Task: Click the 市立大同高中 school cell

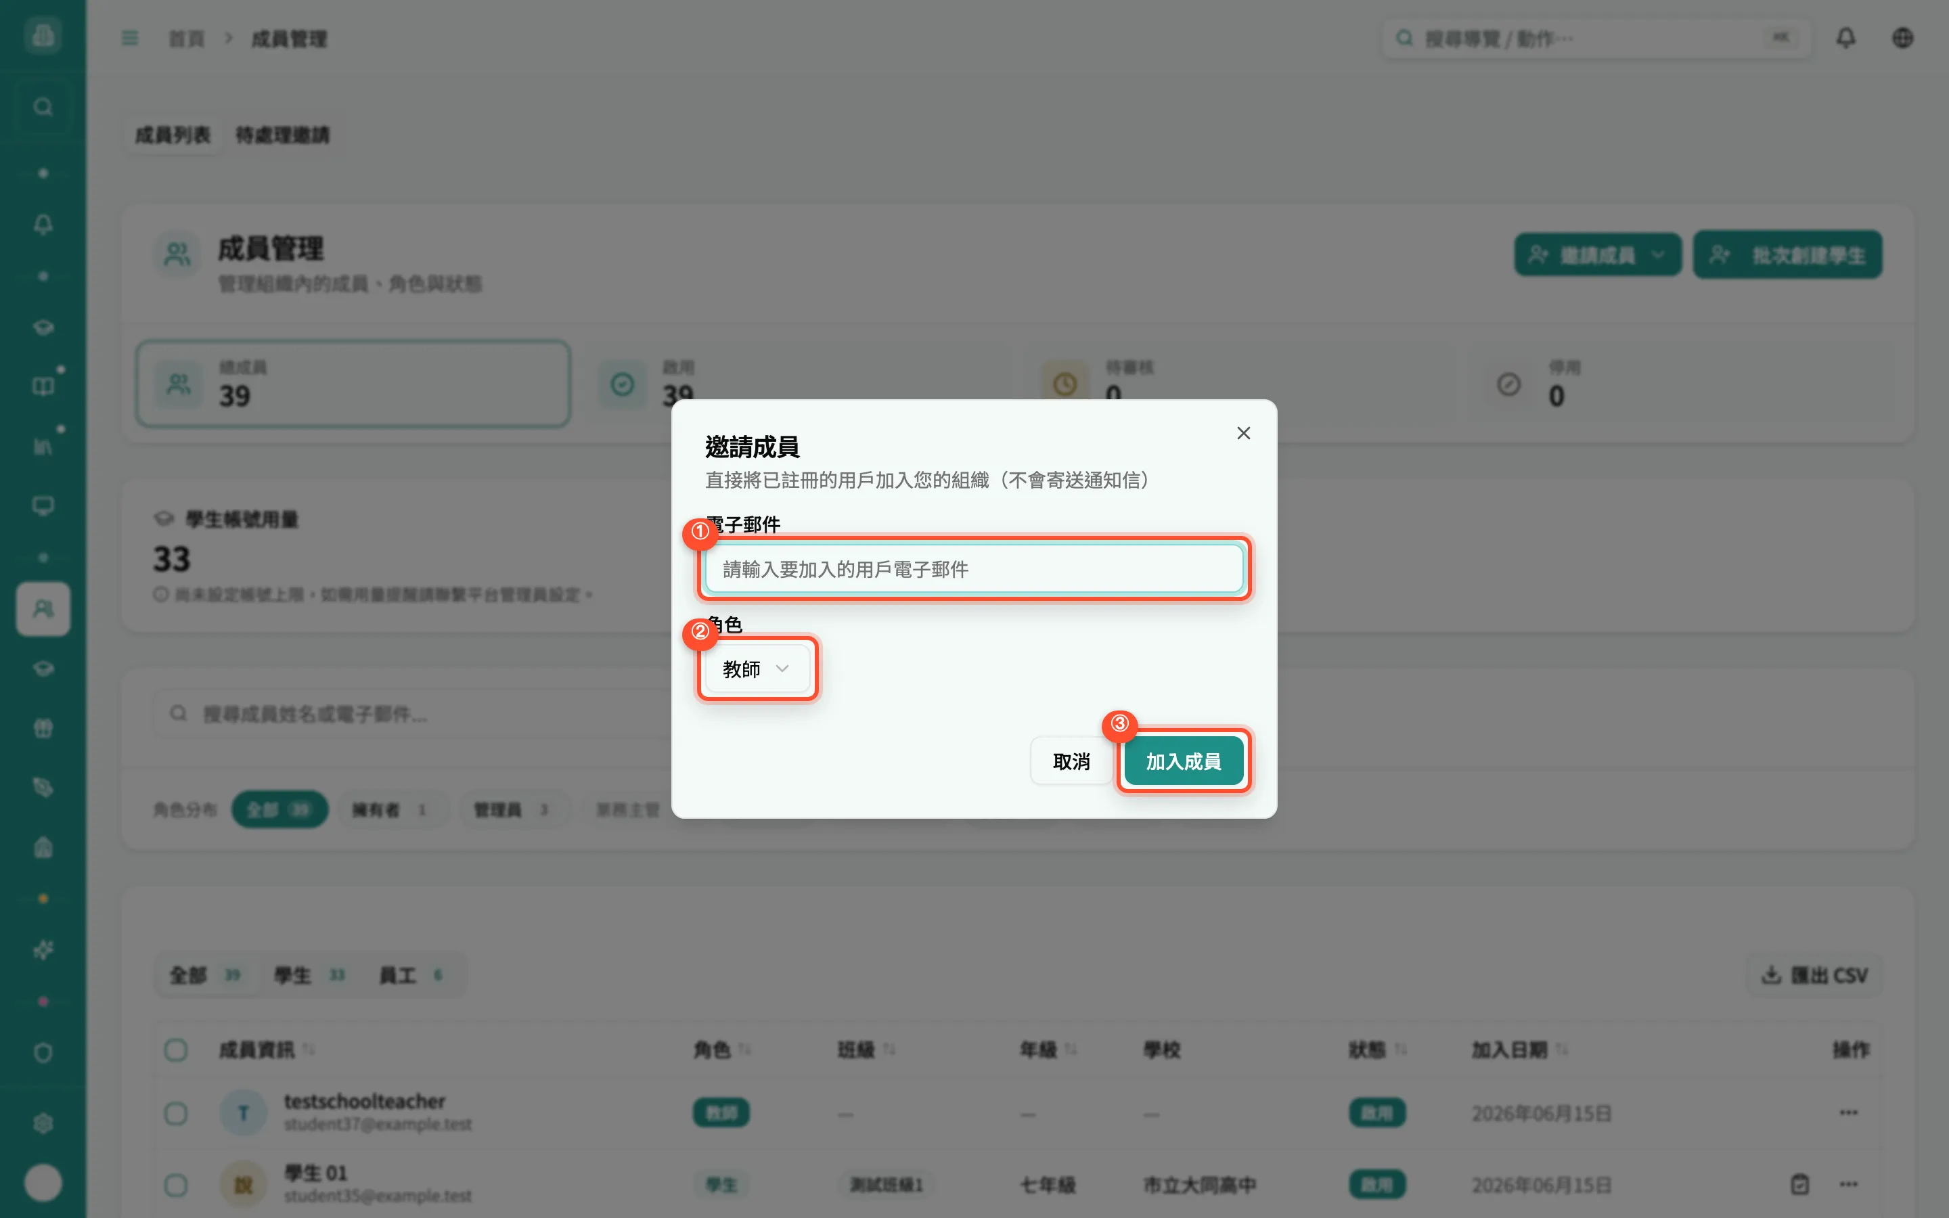Action: click(1199, 1185)
